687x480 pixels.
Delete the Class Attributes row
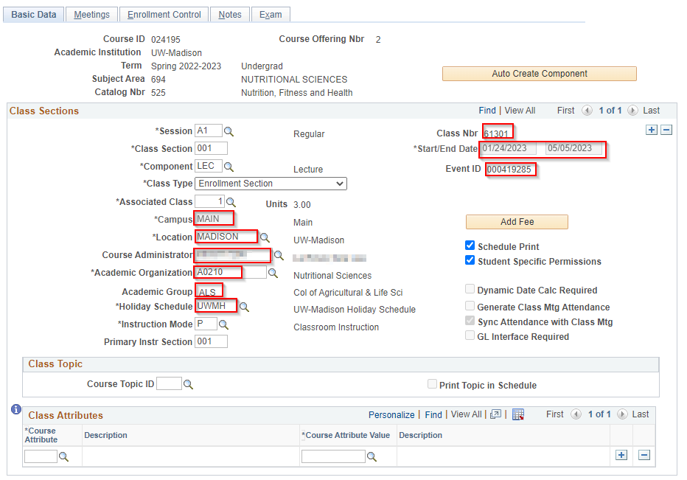pyautogui.click(x=644, y=455)
